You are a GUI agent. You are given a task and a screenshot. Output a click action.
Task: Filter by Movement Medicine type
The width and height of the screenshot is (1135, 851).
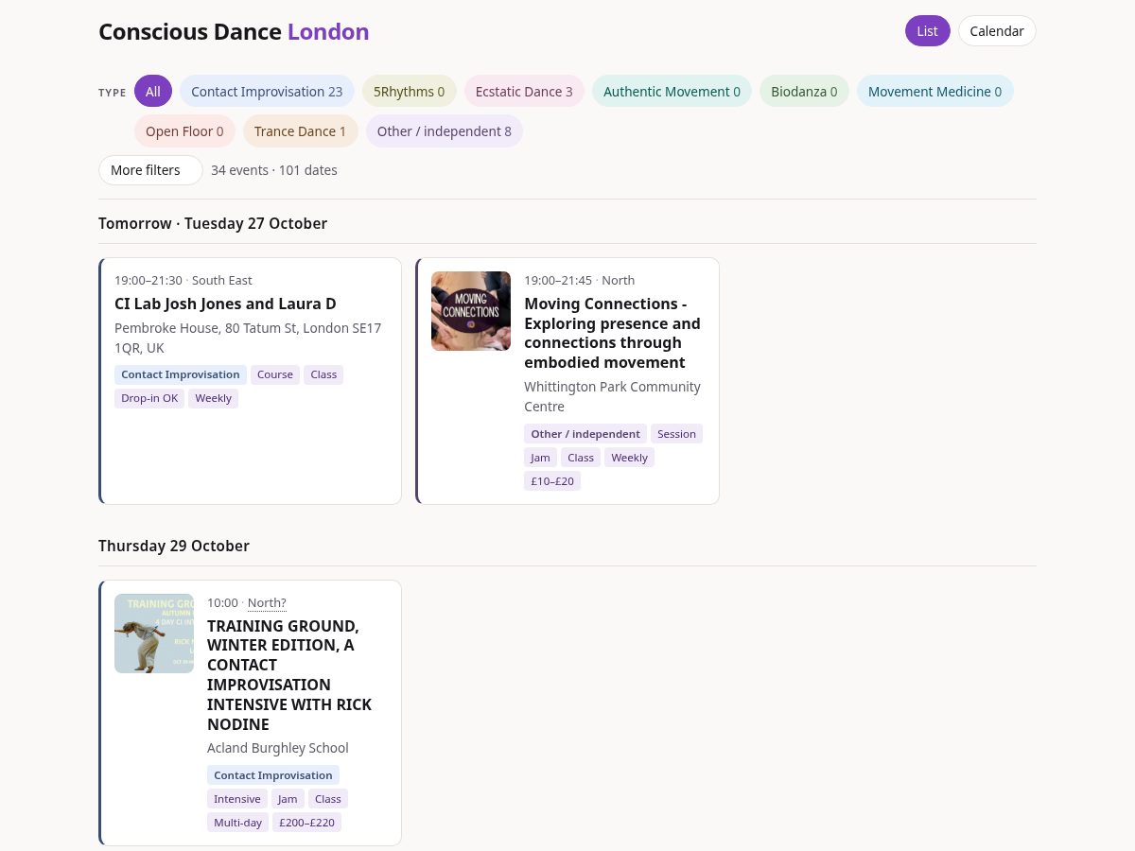(x=934, y=92)
